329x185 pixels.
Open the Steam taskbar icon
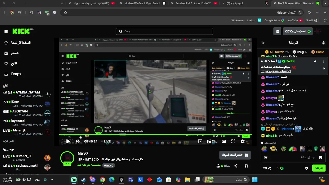(83, 180)
